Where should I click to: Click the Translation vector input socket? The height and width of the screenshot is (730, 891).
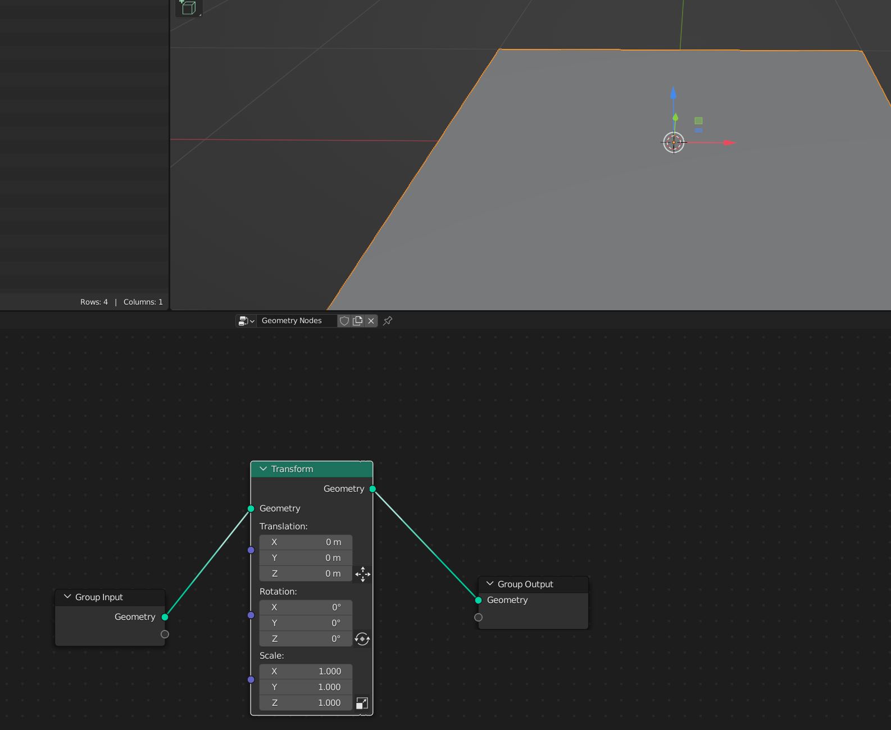[x=251, y=550]
